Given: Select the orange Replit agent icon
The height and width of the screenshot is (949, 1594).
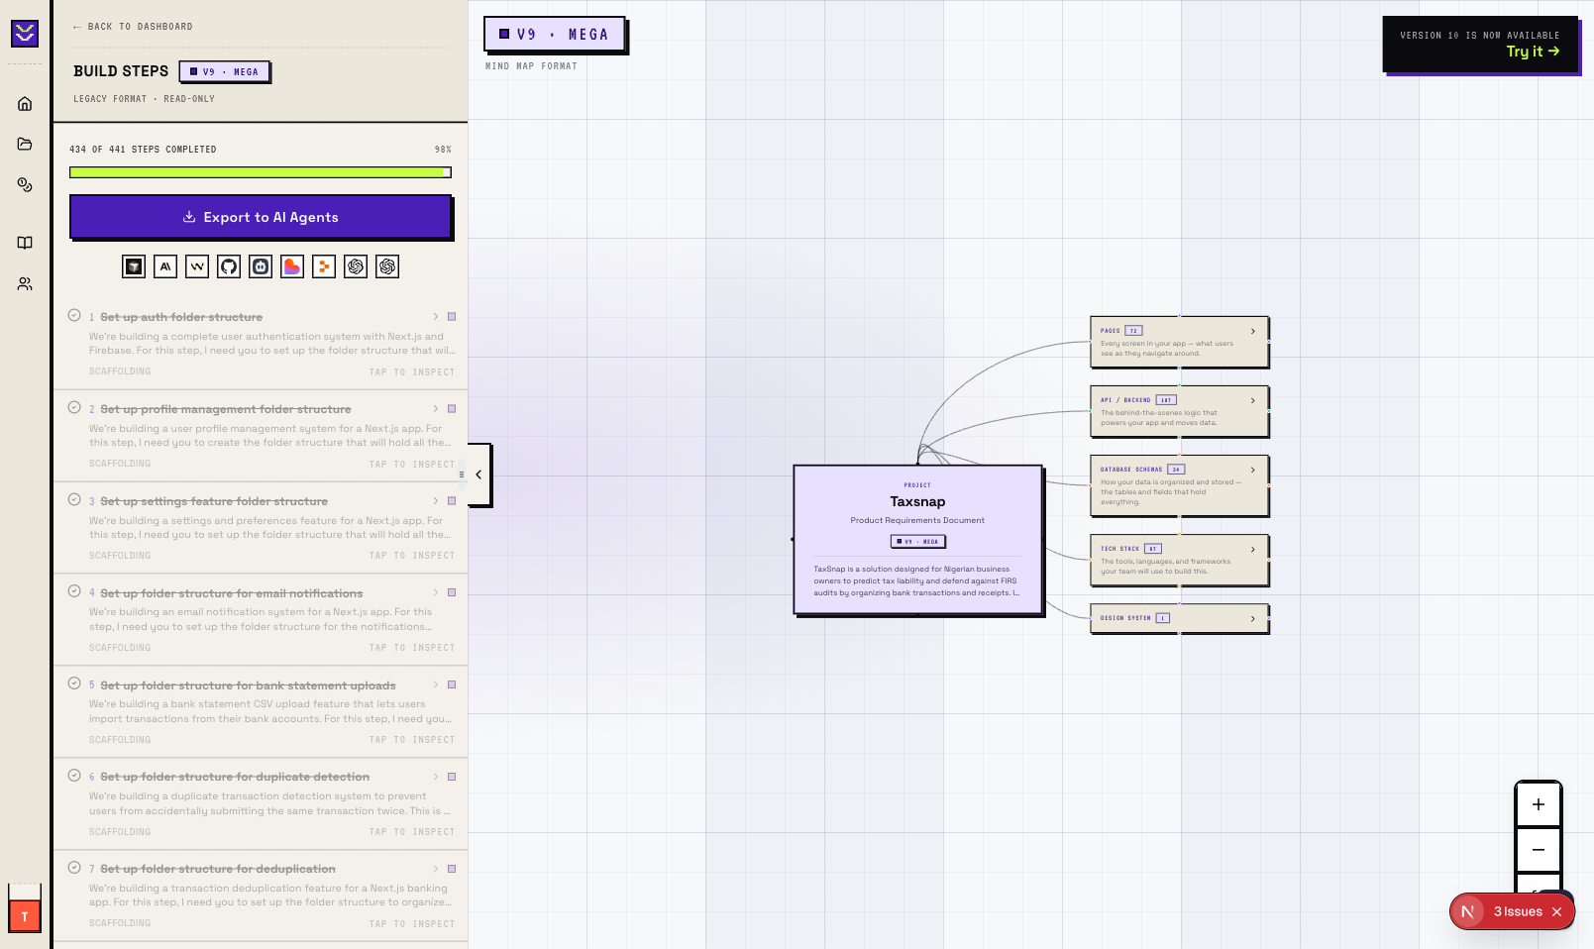Looking at the screenshot, I should point(324,266).
